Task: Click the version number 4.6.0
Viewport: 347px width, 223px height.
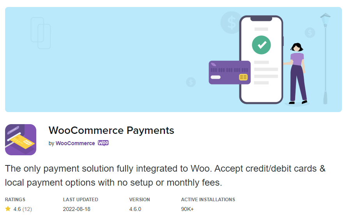Action: pos(135,209)
